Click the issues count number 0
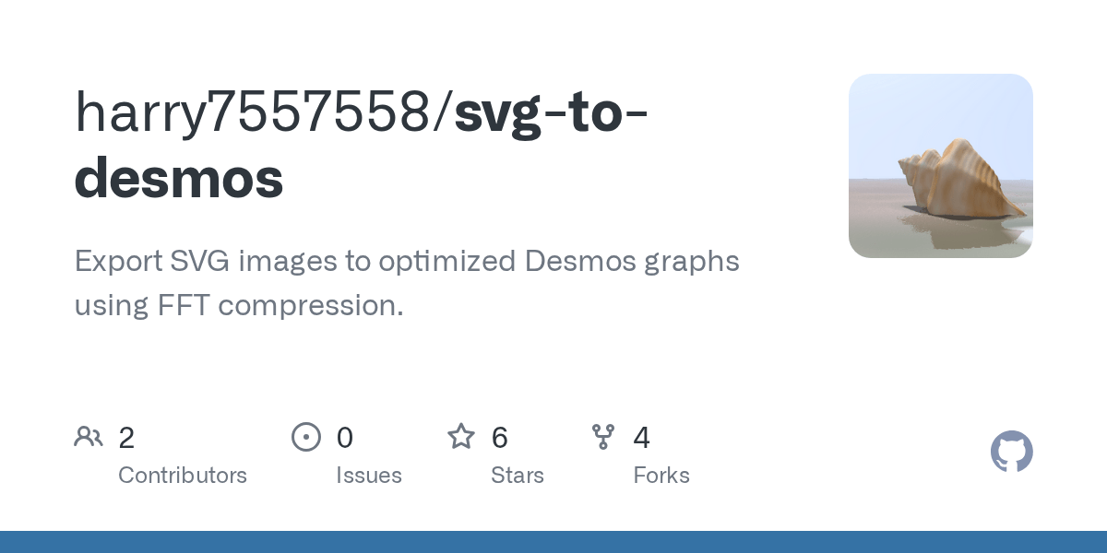 pyautogui.click(x=345, y=438)
